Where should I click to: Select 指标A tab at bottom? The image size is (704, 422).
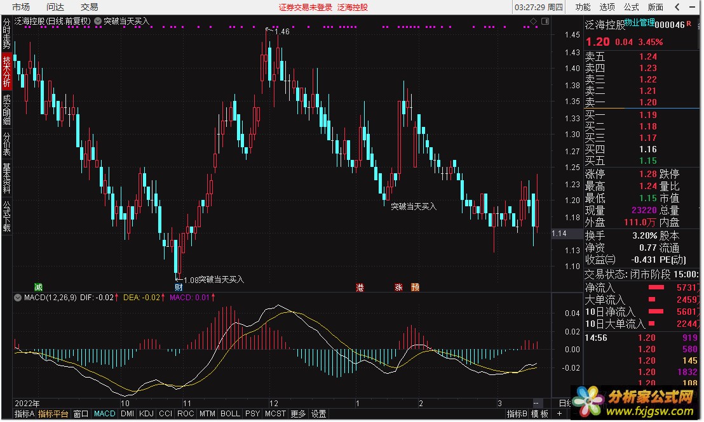(24, 414)
